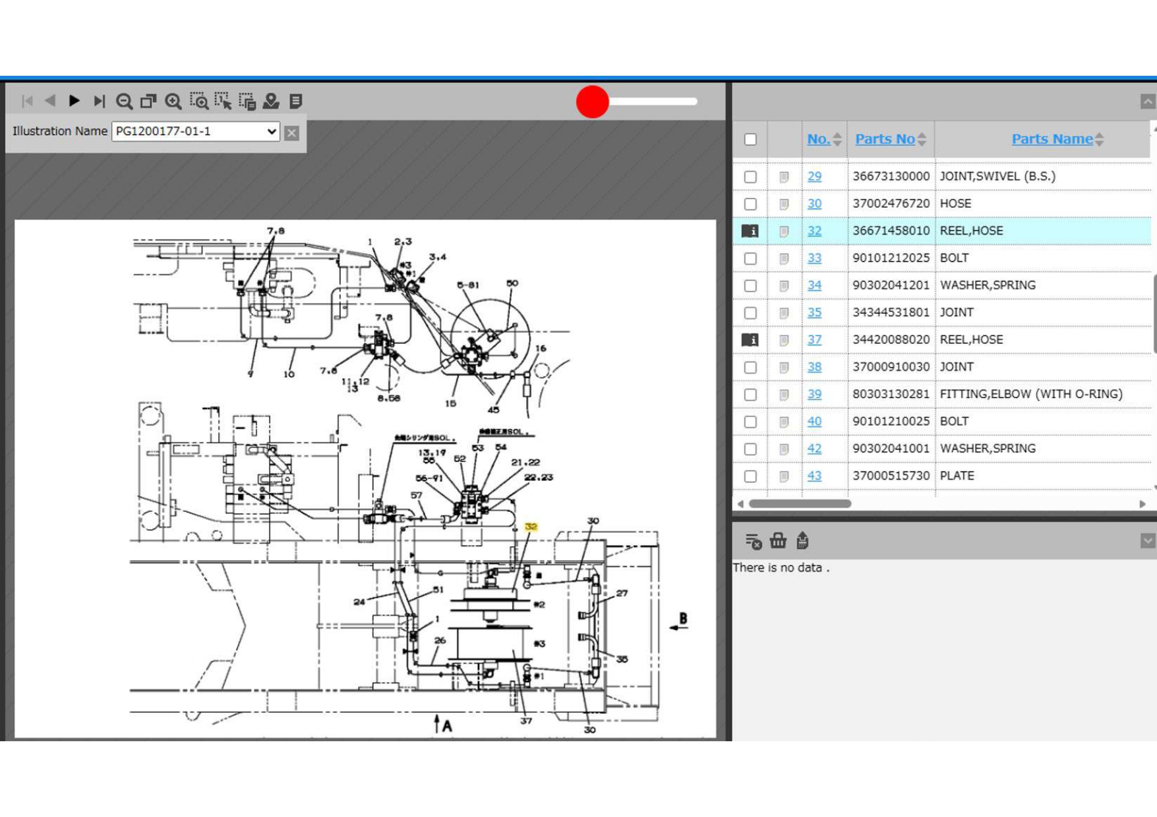The height and width of the screenshot is (817, 1157).
Task: Click the clear list icon
Action: [x=753, y=541]
